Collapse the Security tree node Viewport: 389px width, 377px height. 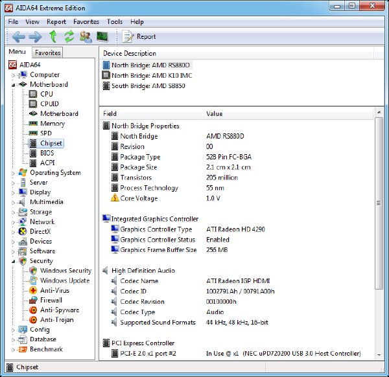(14, 262)
